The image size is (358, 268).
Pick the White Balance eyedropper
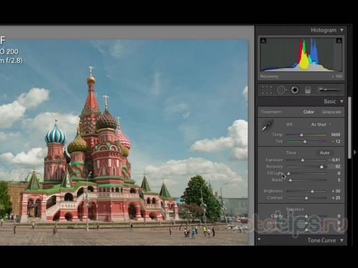click(267, 125)
